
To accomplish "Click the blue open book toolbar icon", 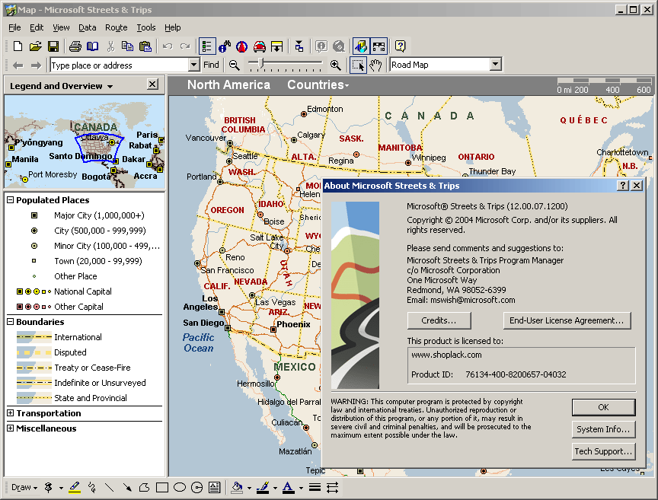I will 92,46.
